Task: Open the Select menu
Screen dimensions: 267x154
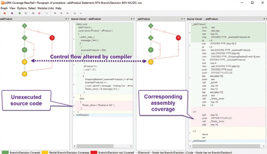Action: (x=32, y=8)
